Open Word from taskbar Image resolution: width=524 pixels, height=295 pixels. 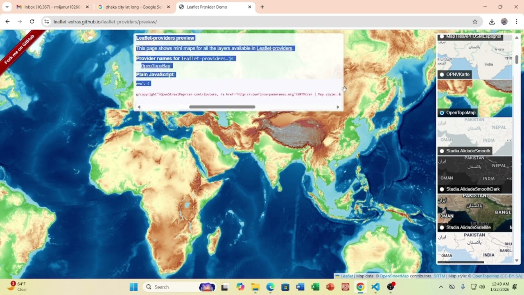(300, 287)
